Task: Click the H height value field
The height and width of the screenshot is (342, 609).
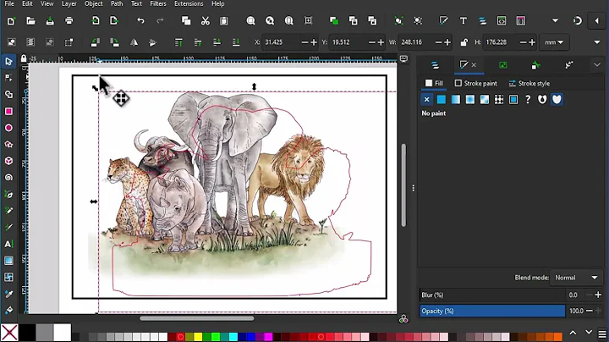Action: (x=502, y=42)
